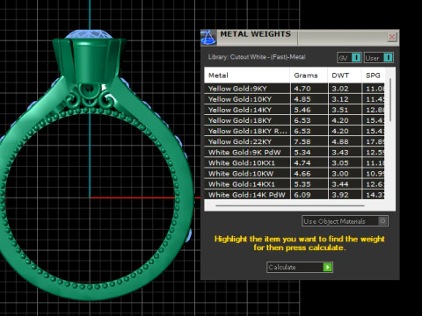Viewport: 422px width, 316px height.
Task: Click the green arrow on the Calculate button
Action: point(327,267)
